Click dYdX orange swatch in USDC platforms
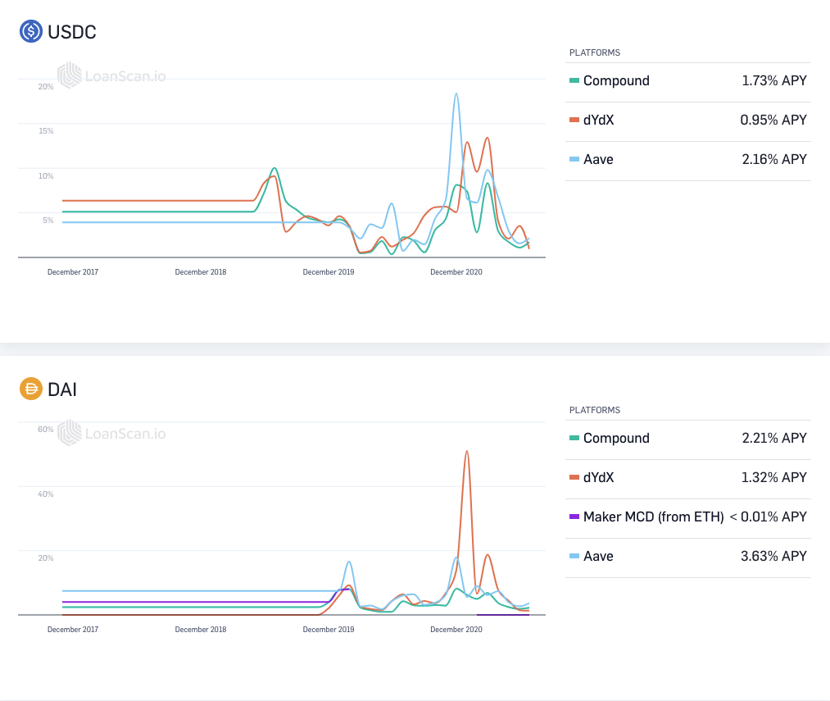Viewport: 830px width, 701px height. [x=574, y=120]
